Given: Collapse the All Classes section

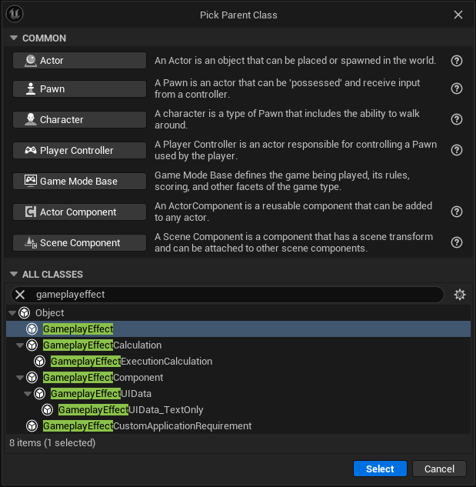Looking at the screenshot, I should tap(13, 275).
